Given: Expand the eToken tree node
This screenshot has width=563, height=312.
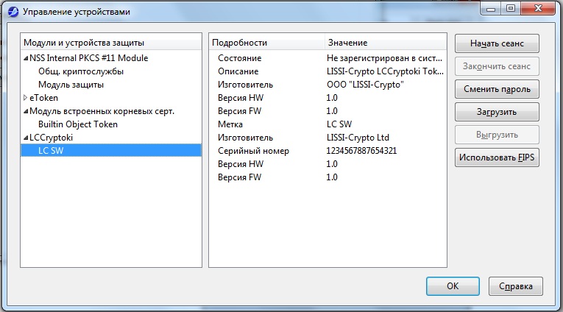Looking at the screenshot, I should [25, 98].
